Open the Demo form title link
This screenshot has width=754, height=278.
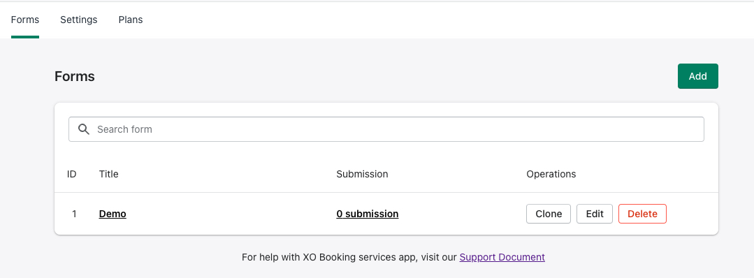pyautogui.click(x=113, y=214)
